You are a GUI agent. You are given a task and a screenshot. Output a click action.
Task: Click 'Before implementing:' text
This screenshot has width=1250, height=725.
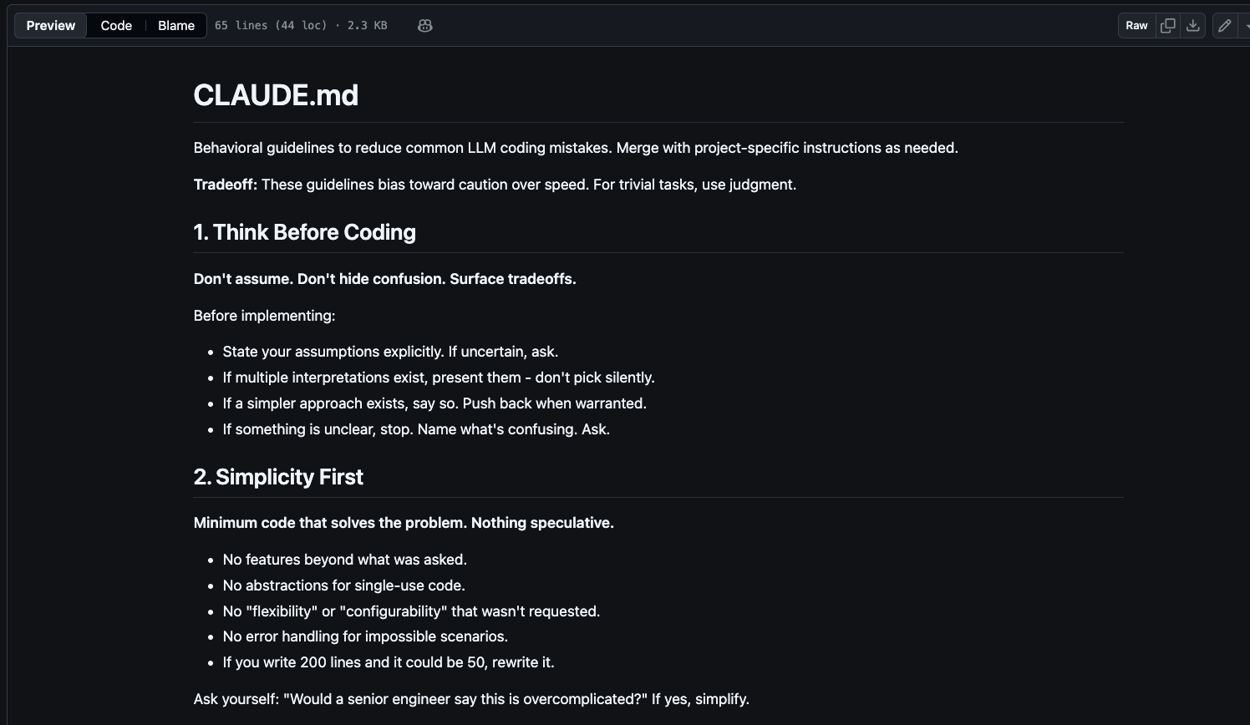tap(264, 316)
